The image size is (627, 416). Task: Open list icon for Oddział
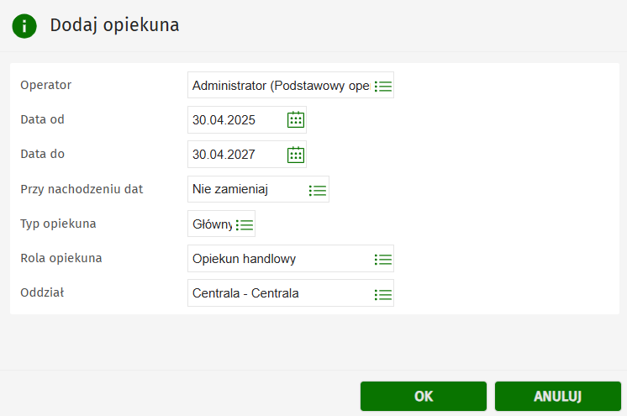tap(383, 294)
